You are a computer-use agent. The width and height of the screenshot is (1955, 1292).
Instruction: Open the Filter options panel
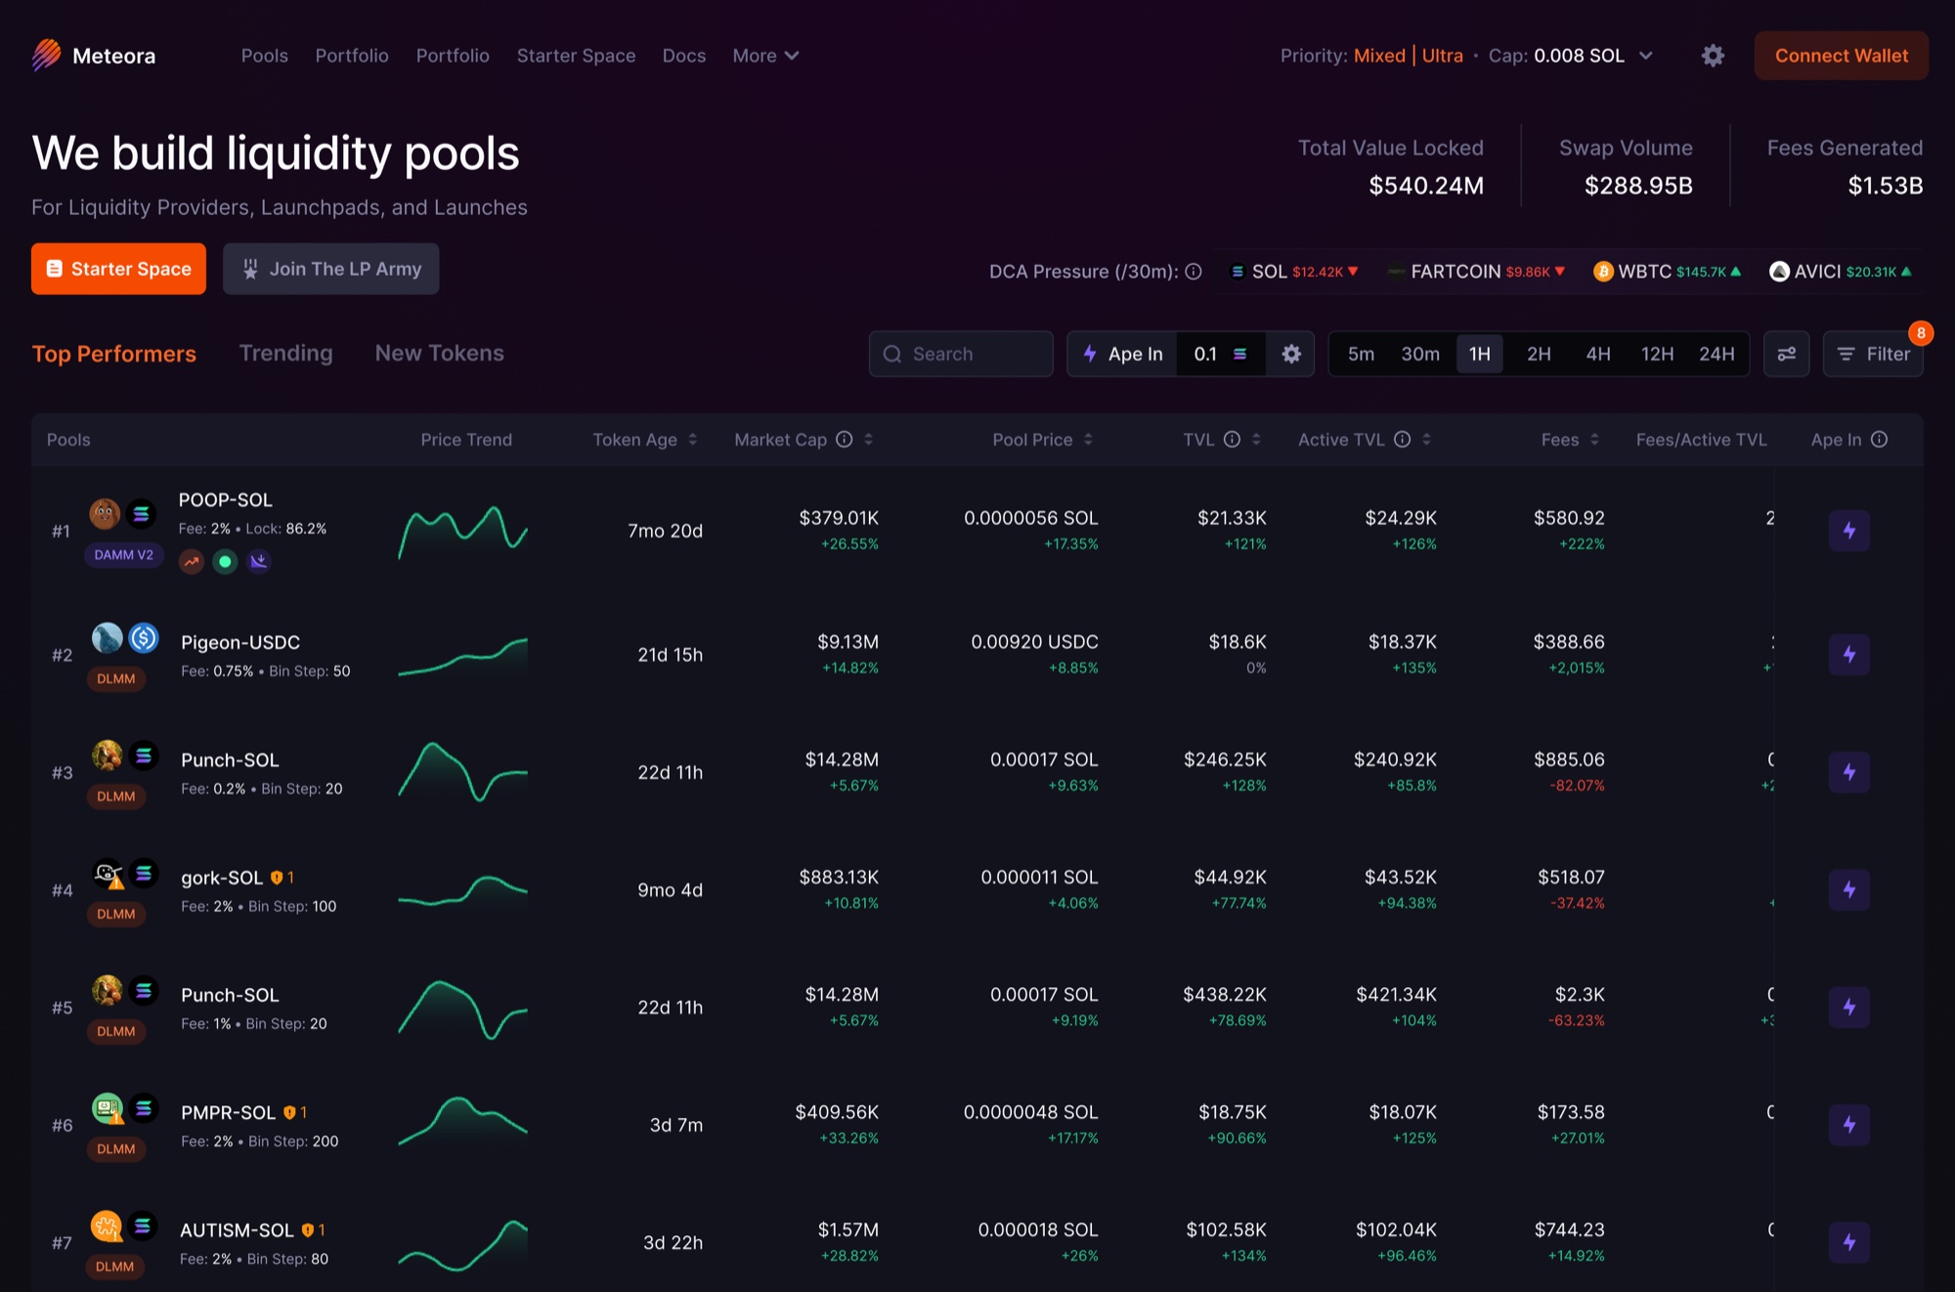point(1873,354)
